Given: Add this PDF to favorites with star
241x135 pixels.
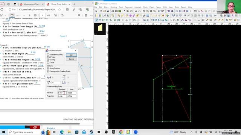Looking at the screenshot, I should coord(59,9).
